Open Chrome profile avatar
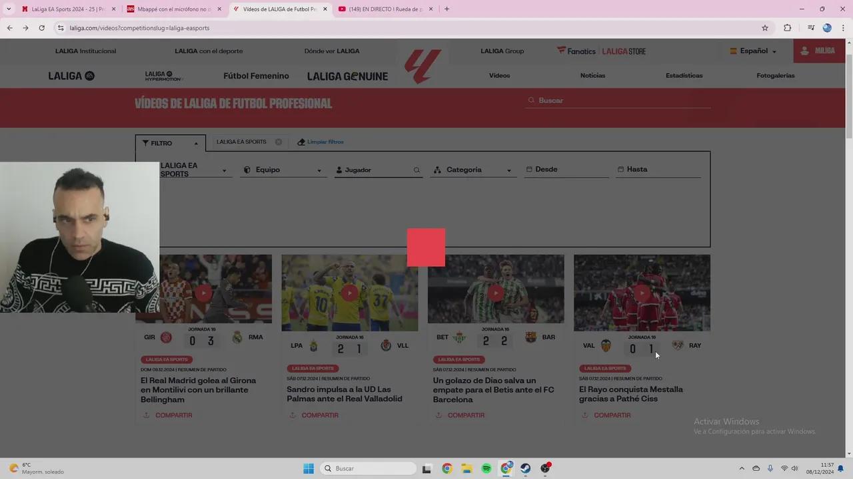The height and width of the screenshot is (479, 853). pyautogui.click(x=827, y=28)
